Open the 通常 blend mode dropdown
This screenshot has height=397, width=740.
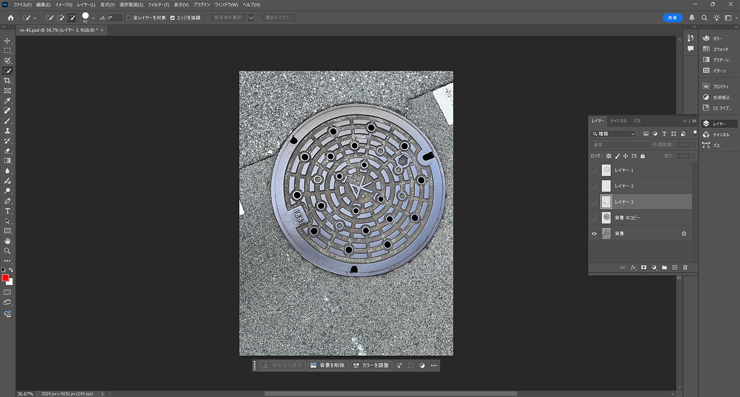620,145
